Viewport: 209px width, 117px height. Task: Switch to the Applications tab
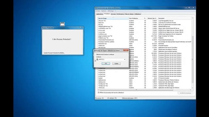100,14
